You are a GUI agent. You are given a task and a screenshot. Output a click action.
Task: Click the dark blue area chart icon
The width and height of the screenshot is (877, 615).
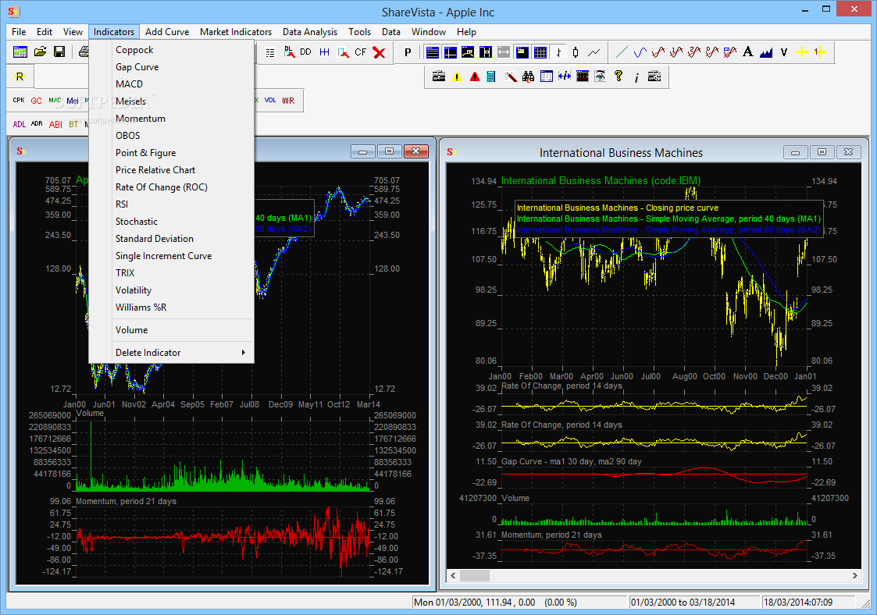click(765, 52)
